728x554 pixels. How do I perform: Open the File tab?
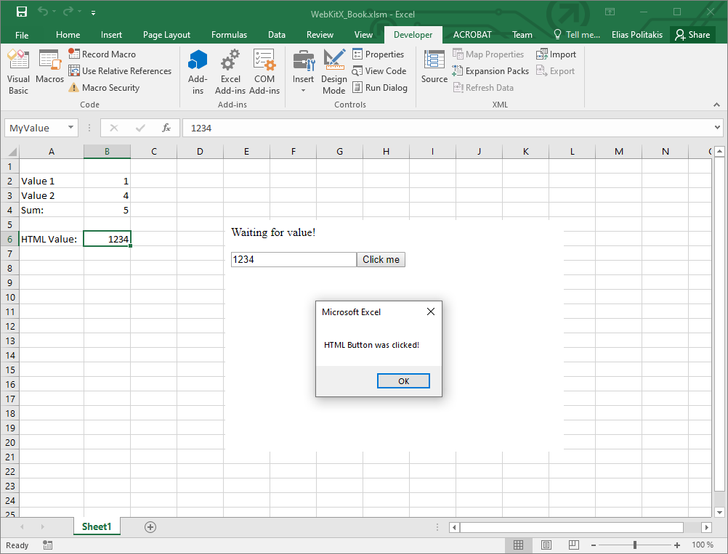[22, 35]
